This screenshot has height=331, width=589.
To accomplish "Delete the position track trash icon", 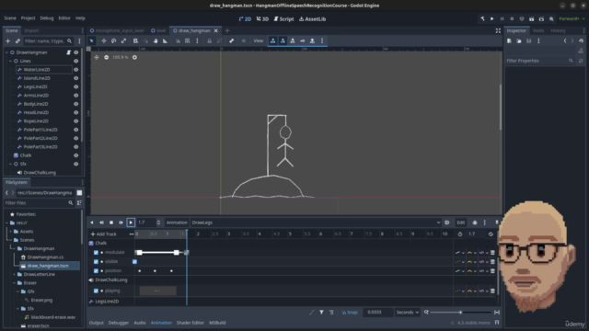I will pyautogui.click(x=493, y=271).
